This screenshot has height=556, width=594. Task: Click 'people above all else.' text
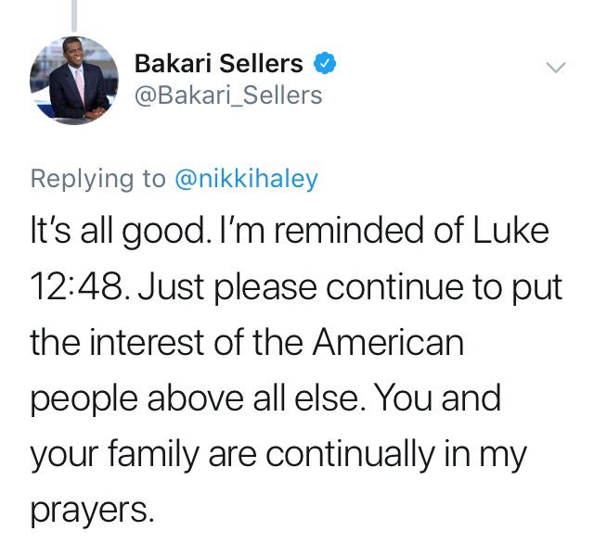pos(199,398)
